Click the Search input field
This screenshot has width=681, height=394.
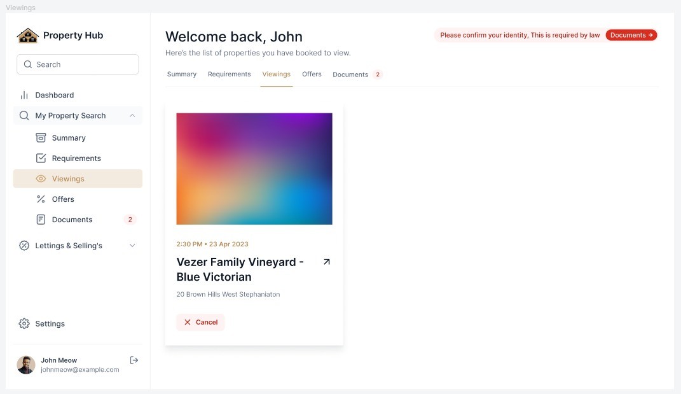point(78,64)
